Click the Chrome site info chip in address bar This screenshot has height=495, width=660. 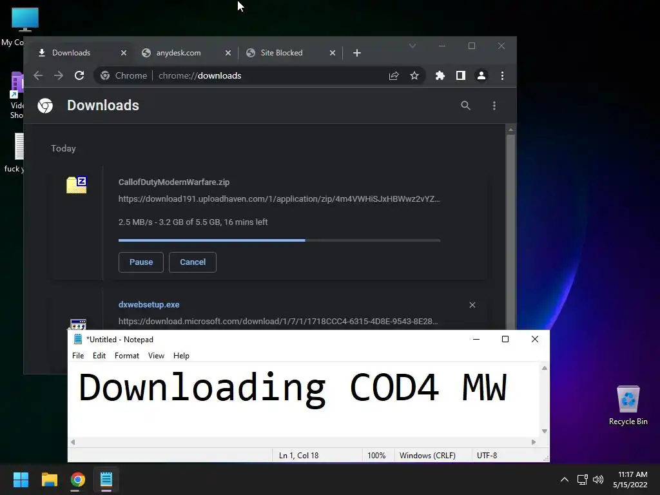(x=124, y=75)
